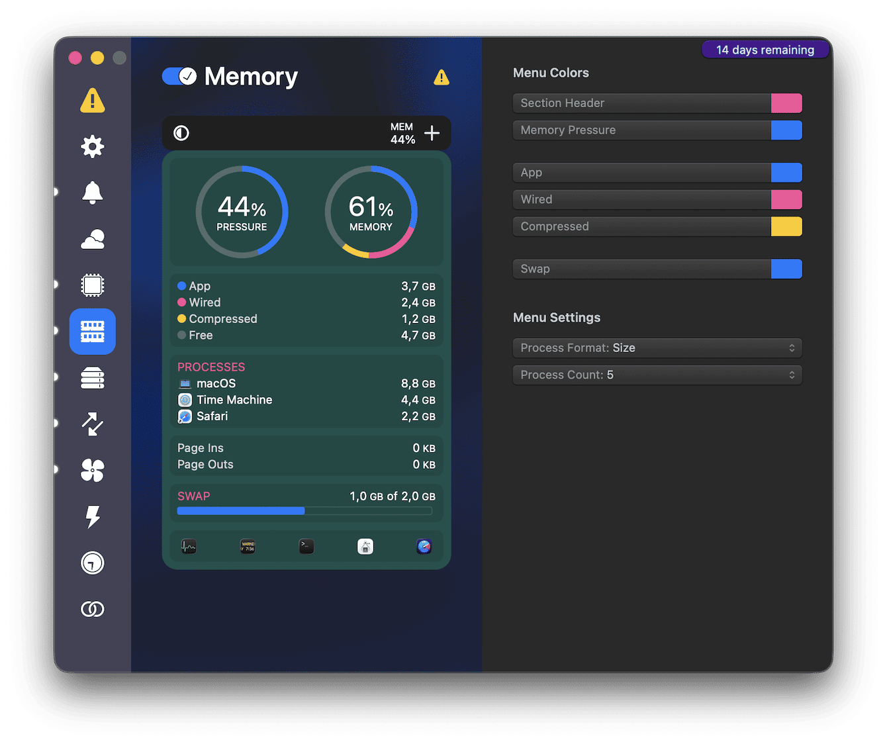This screenshot has width=887, height=744.
Task: Select the Time clock icon in sidebar
Action: click(93, 563)
